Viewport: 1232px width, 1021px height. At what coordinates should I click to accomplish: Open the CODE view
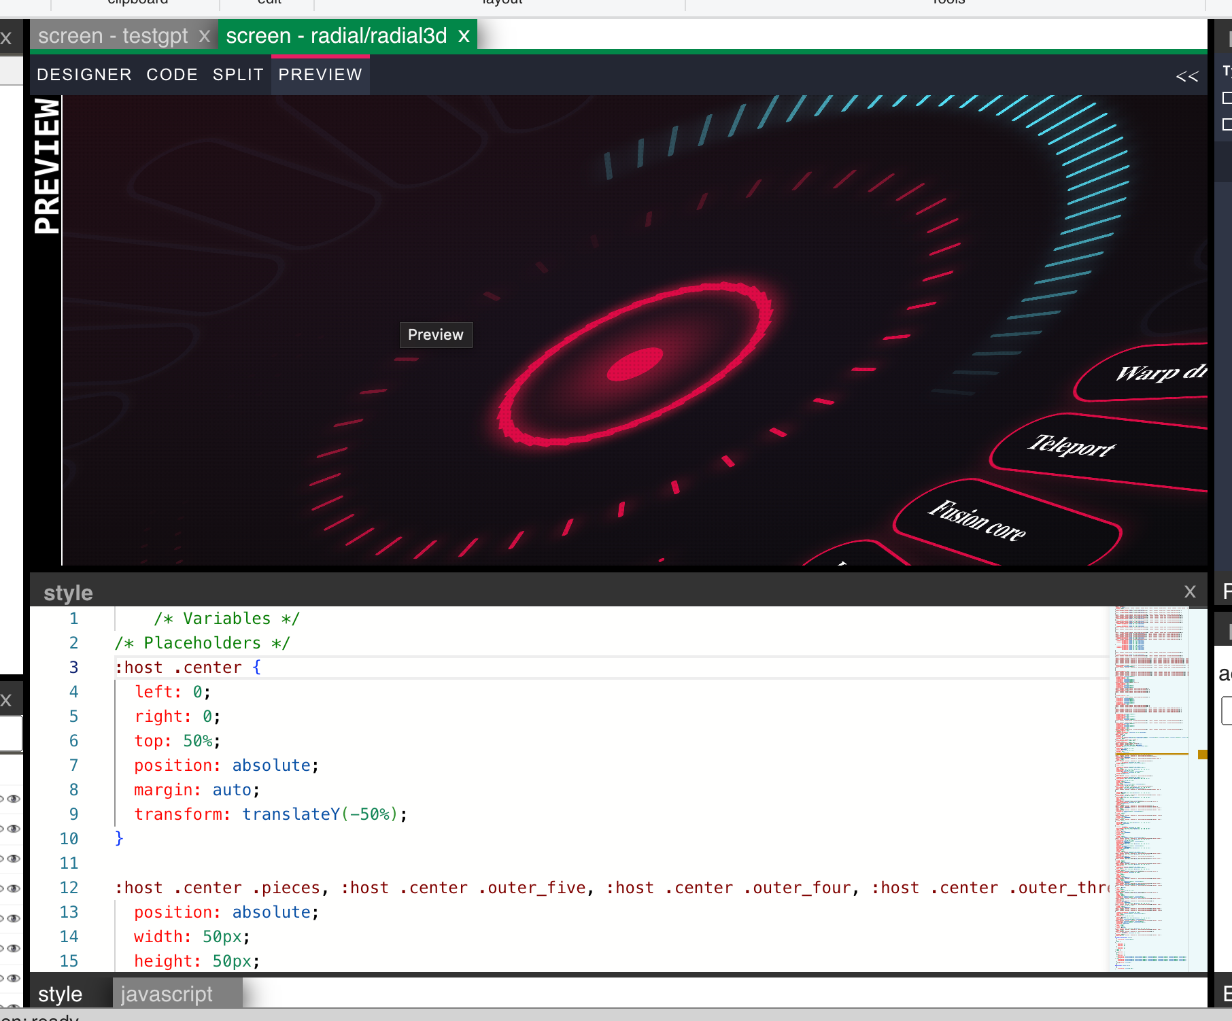(172, 75)
